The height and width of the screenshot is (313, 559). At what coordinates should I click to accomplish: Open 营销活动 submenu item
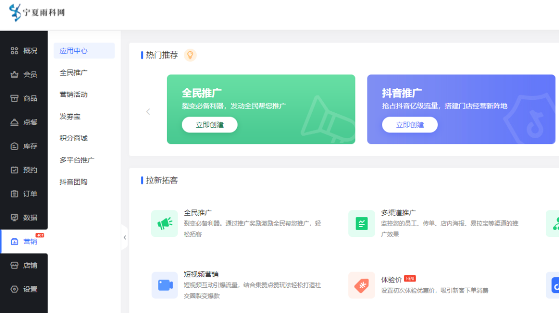tap(73, 95)
